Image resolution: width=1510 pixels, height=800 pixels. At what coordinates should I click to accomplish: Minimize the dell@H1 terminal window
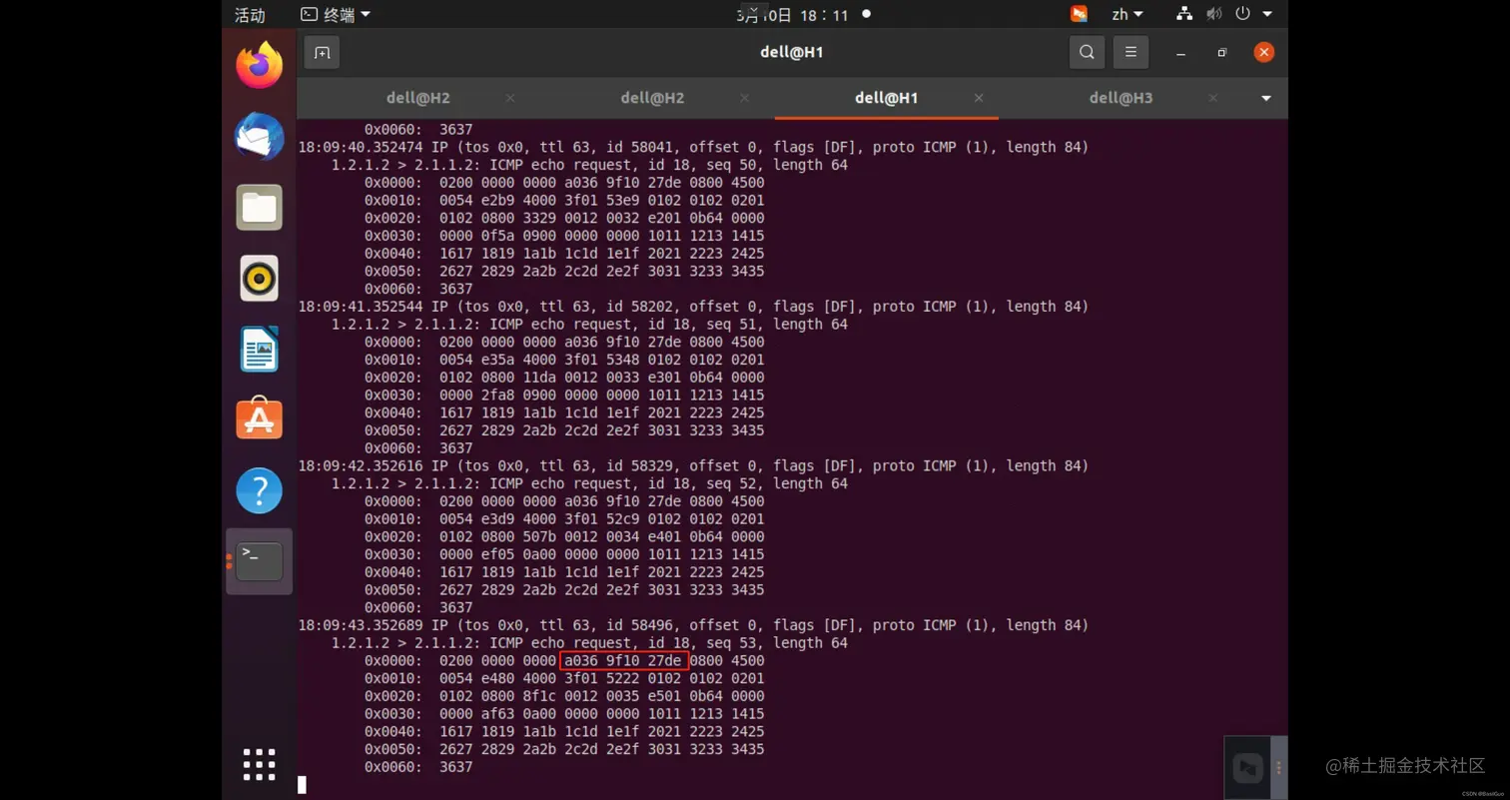[1180, 53]
